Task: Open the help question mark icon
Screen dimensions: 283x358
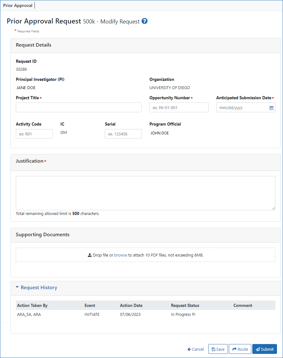Action: 144,21
